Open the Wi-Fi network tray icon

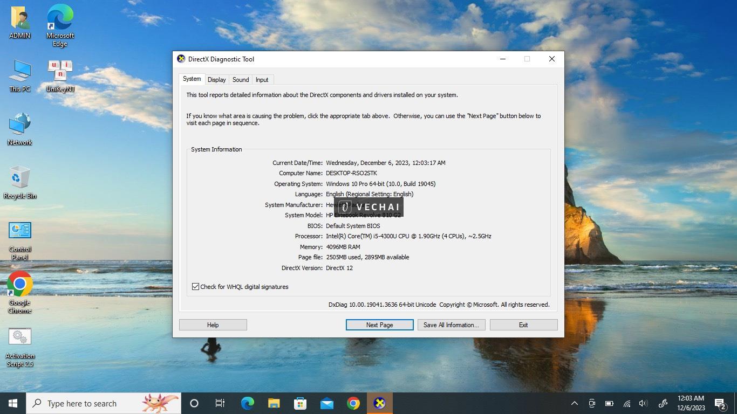point(626,403)
